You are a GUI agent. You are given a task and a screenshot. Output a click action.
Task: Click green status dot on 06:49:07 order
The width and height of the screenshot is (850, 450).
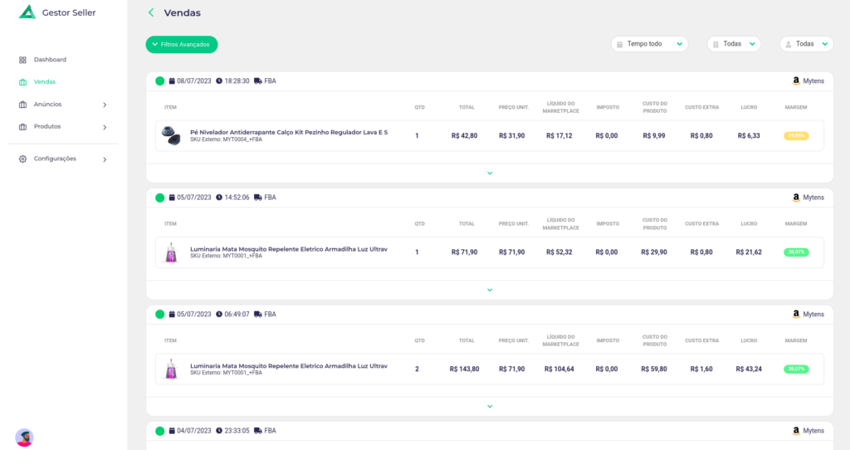159,315
